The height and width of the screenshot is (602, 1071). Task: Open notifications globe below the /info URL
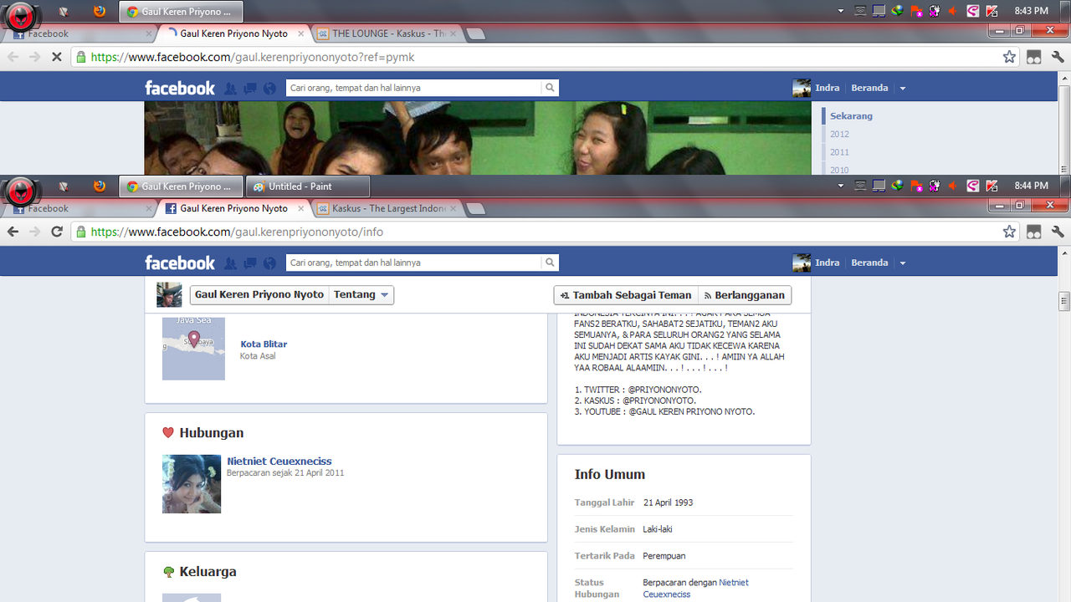tap(269, 263)
